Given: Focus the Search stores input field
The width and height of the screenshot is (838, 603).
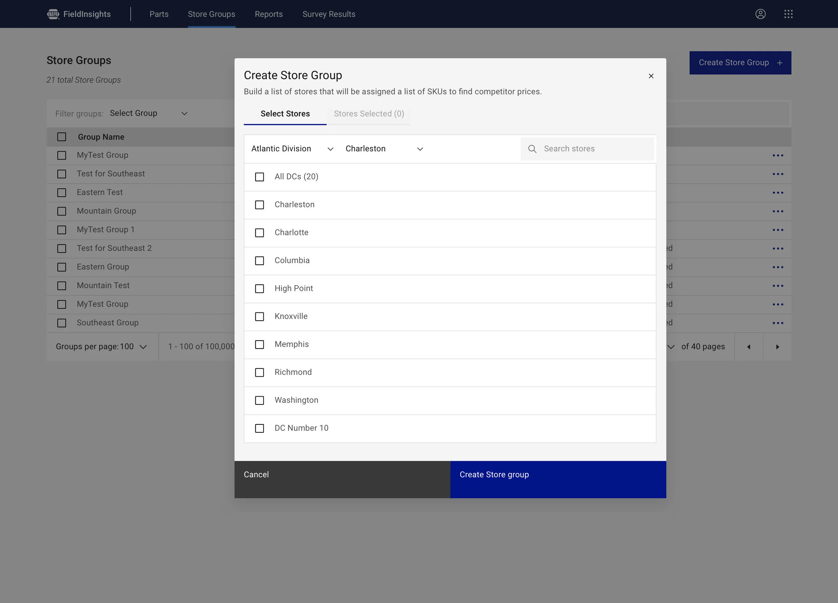Looking at the screenshot, I should pos(596,149).
